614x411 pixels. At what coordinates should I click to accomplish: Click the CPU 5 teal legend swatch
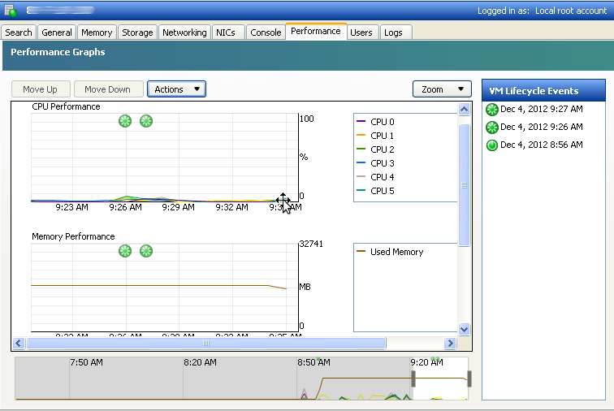[361, 190]
